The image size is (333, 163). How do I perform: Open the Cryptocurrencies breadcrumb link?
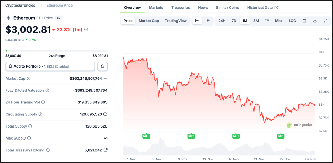point(20,6)
